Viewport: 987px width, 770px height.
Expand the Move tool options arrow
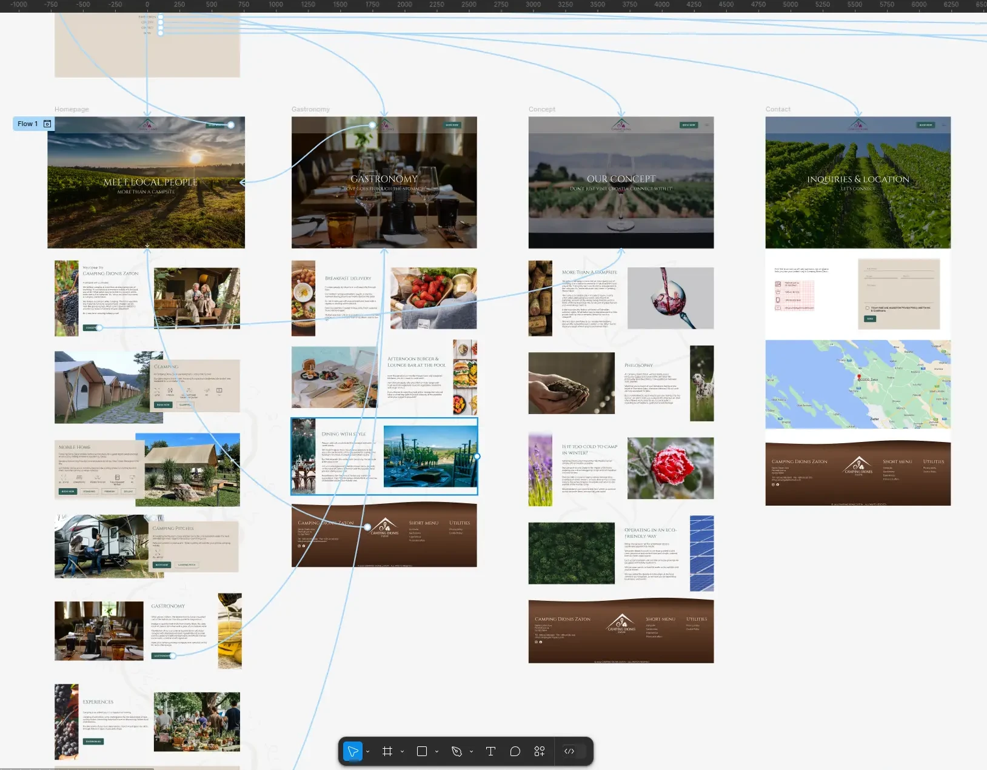[368, 752]
